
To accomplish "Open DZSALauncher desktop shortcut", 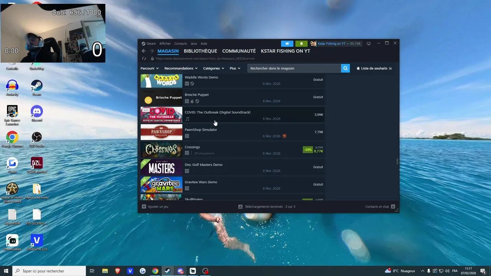I will coord(36,165).
